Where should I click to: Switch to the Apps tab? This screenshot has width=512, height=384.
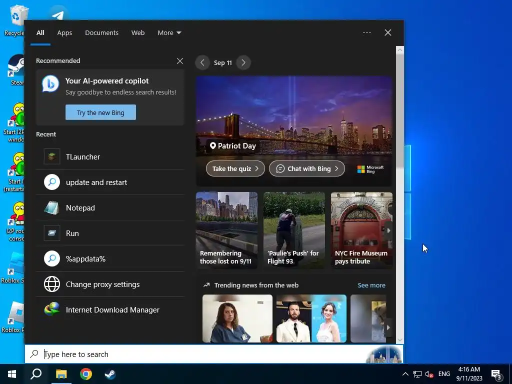click(64, 32)
